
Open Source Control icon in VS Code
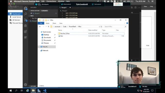(x=26, y=20)
